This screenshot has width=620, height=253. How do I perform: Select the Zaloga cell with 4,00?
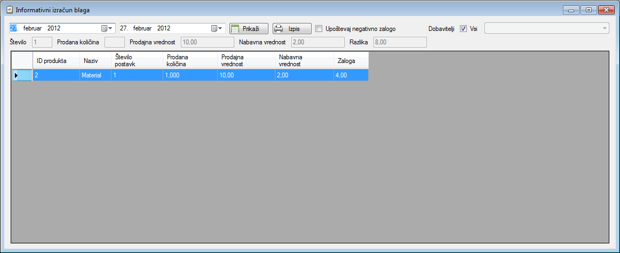pos(351,75)
